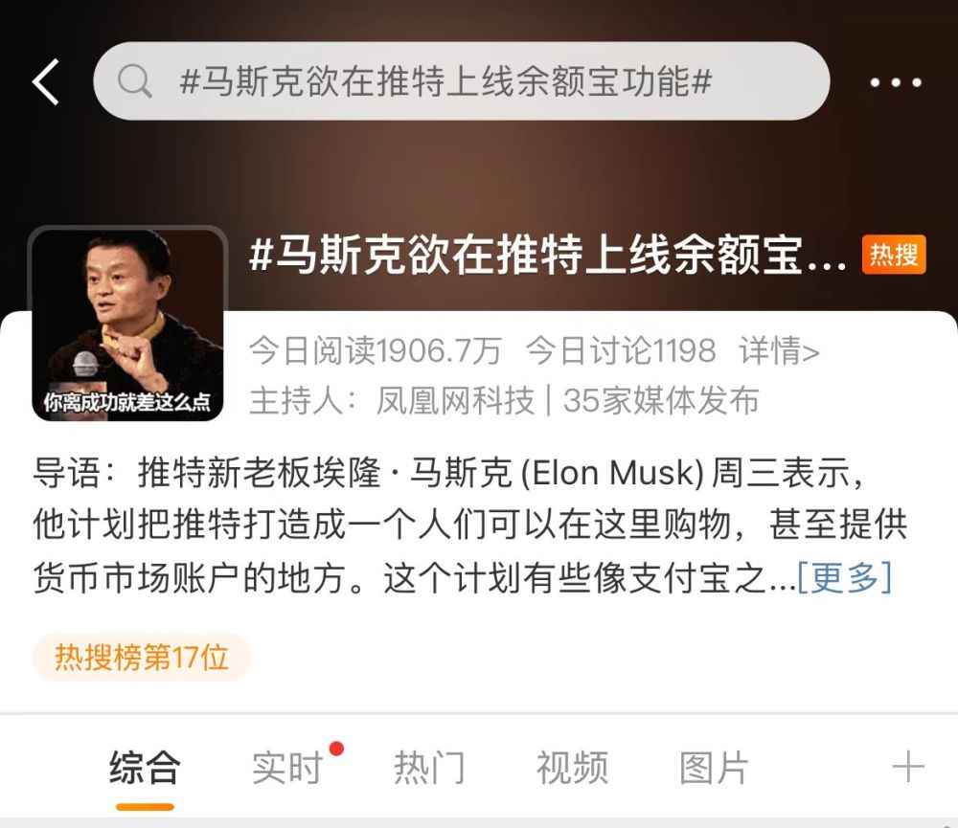Focus the search field with the hashtag topic
958x828 pixels.
click(462, 81)
